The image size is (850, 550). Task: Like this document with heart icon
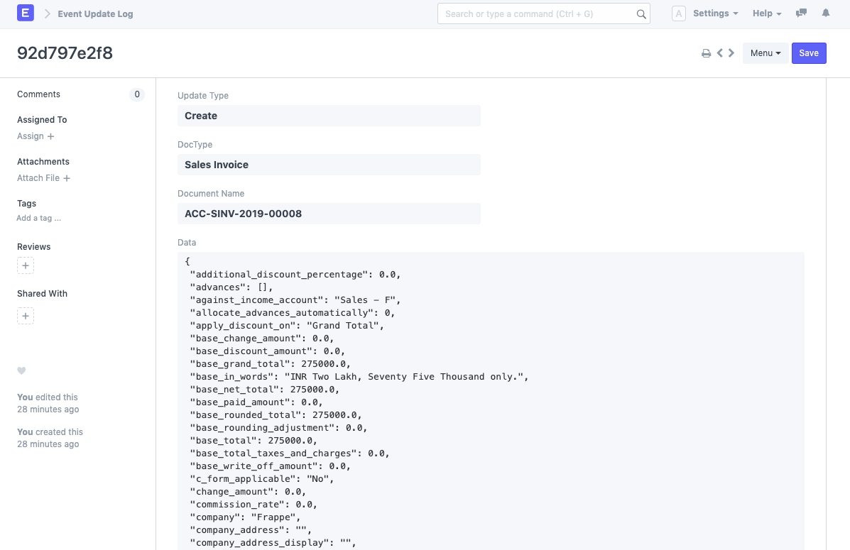click(x=21, y=370)
